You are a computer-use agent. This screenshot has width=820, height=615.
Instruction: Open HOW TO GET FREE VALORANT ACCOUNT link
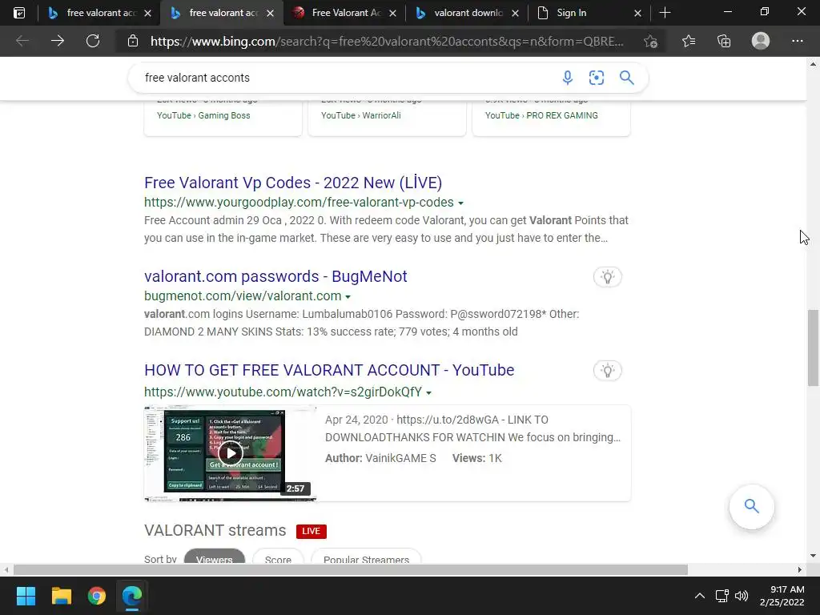(x=329, y=370)
